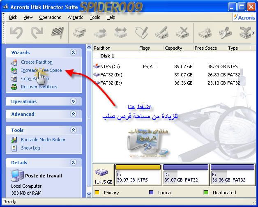Click the Move partition toolbar icon
Screen dimensions: 258x207
pos(100,32)
